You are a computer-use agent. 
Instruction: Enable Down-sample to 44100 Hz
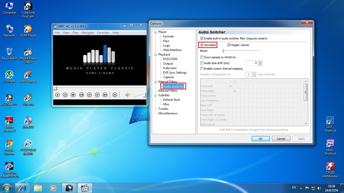coord(202,57)
